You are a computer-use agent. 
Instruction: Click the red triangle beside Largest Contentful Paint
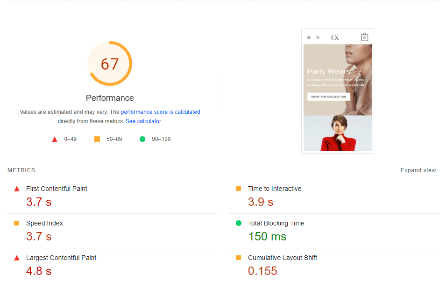coord(16,258)
